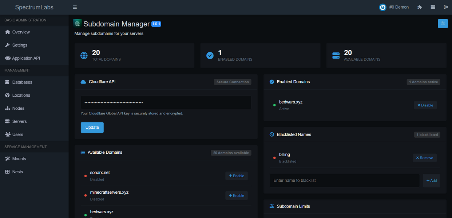The image size is (452, 218).
Task: Open the Subdomain Manager settings sliders button
Action: [443, 23]
